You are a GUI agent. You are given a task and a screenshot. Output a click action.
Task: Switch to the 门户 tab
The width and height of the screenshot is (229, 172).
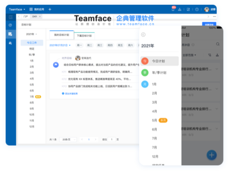(x=26, y=17)
